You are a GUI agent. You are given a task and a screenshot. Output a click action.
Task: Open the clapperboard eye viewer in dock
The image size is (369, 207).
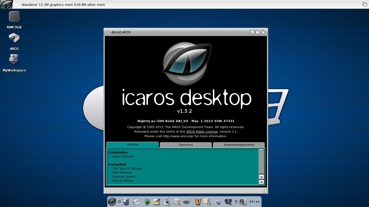[167, 202]
